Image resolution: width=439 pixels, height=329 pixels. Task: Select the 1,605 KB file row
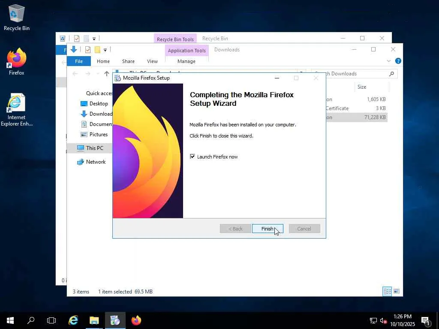(357, 99)
